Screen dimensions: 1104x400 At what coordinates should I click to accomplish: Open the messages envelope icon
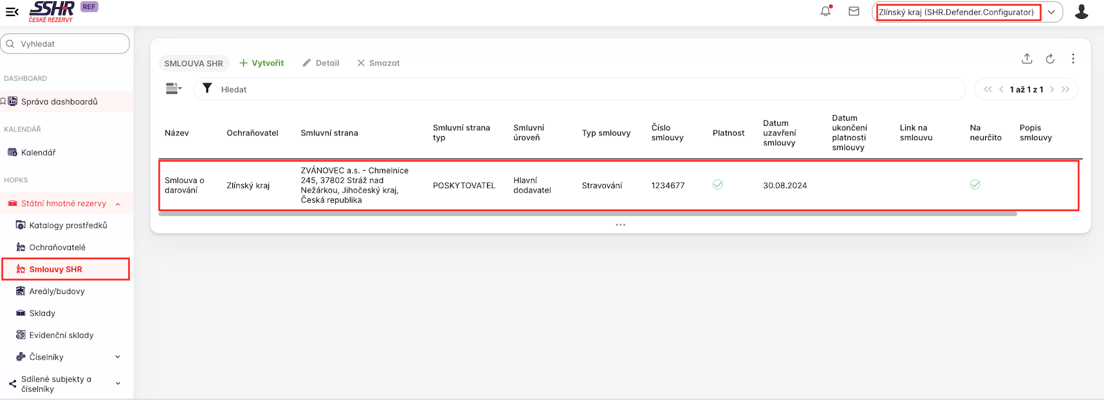pyautogui.click(x=854, y=11)
